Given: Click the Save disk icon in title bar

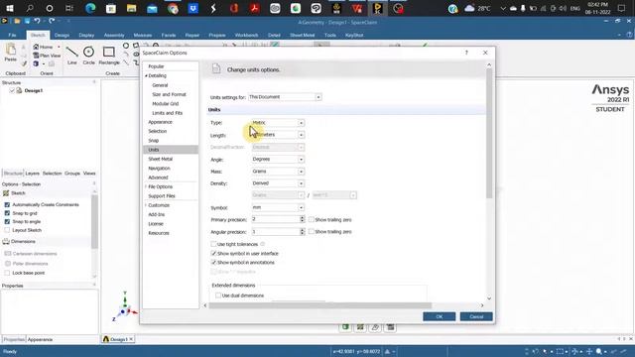Looking at the screenshot, I should click(x=27, y=21).
